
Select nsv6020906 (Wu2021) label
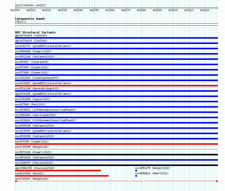[30, 173]
